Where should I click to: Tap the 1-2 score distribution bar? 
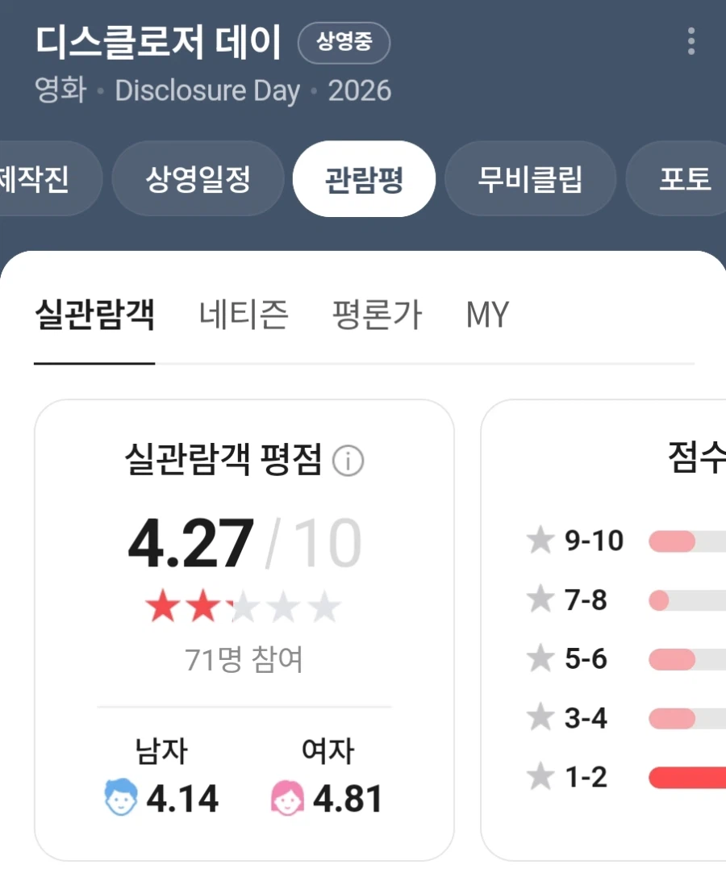[x=687, y=778]
